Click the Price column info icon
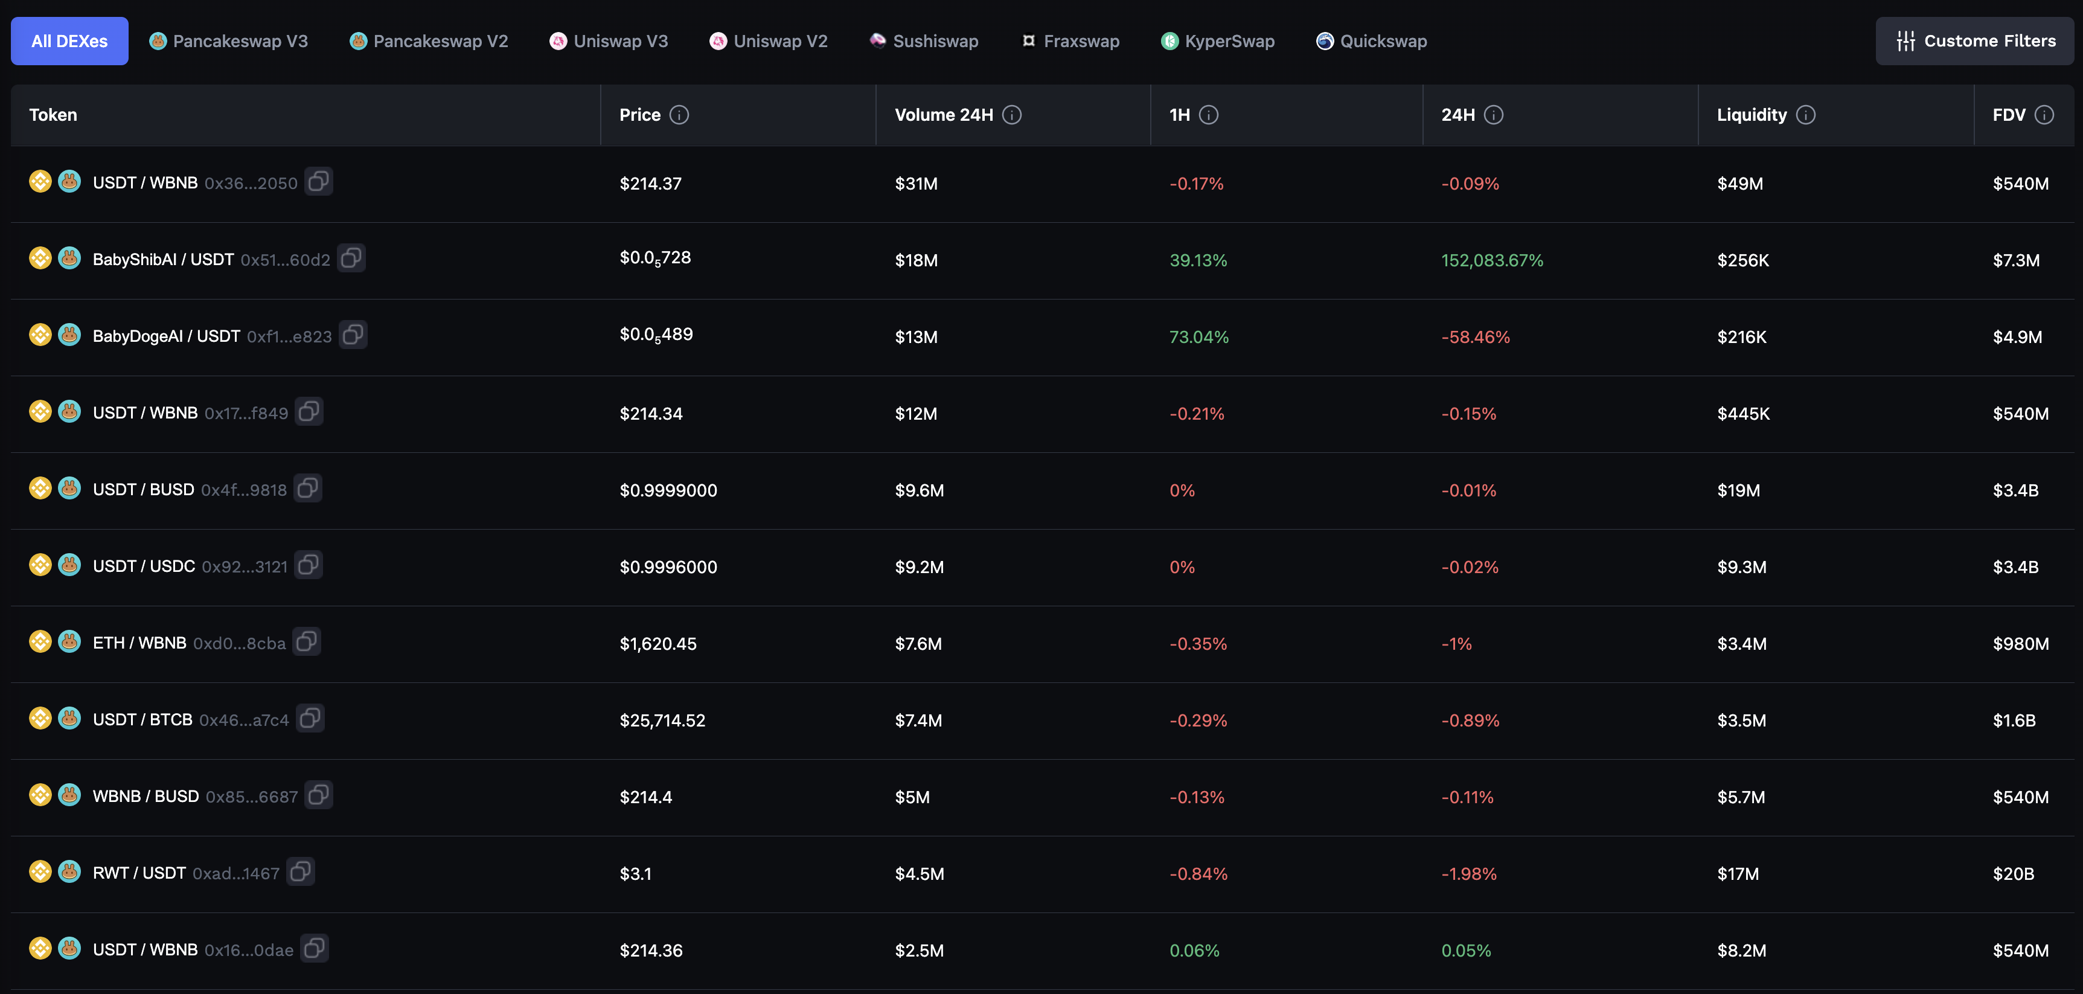 pyautogui.click(x=679, y=115)
